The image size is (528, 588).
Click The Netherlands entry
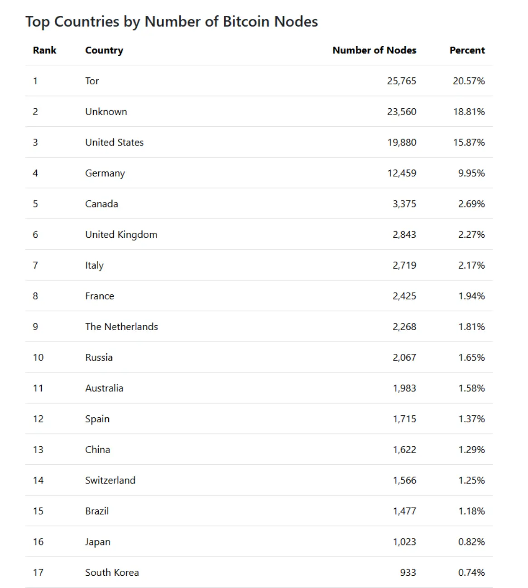(x=121, y=327)
